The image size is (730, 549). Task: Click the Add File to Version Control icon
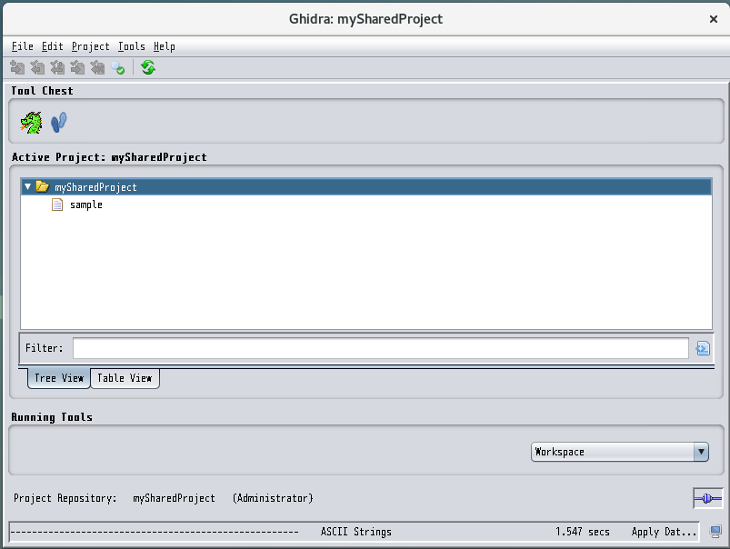pos(17,68)
